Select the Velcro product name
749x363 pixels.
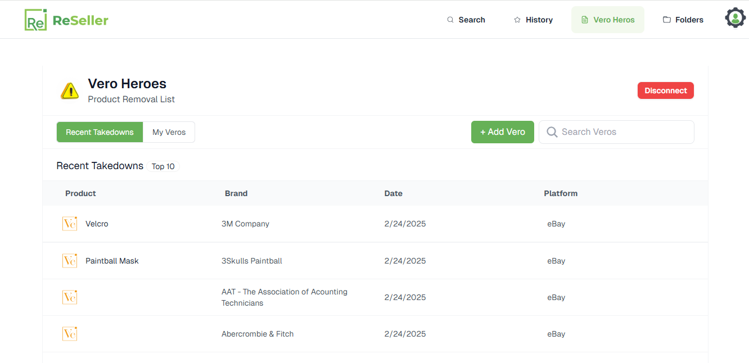pyautogui.click(x=97, y=224)
